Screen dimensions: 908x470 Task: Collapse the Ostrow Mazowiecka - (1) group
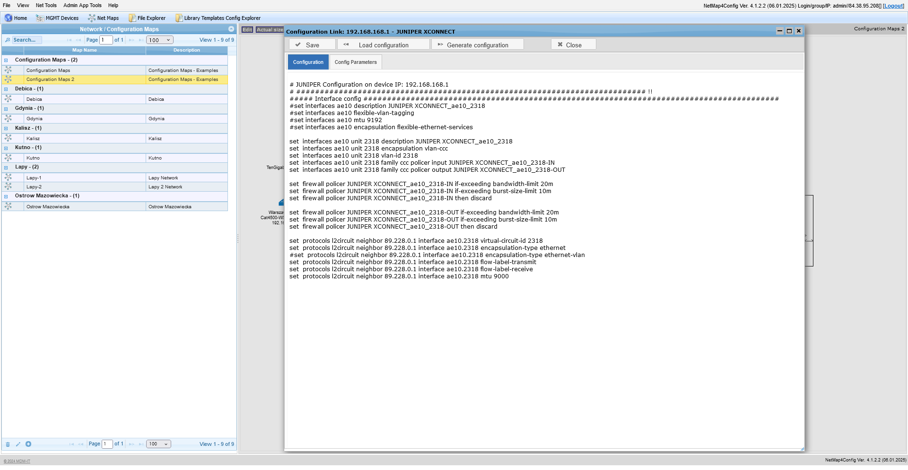pyautogui.click(x=6, y=196)
